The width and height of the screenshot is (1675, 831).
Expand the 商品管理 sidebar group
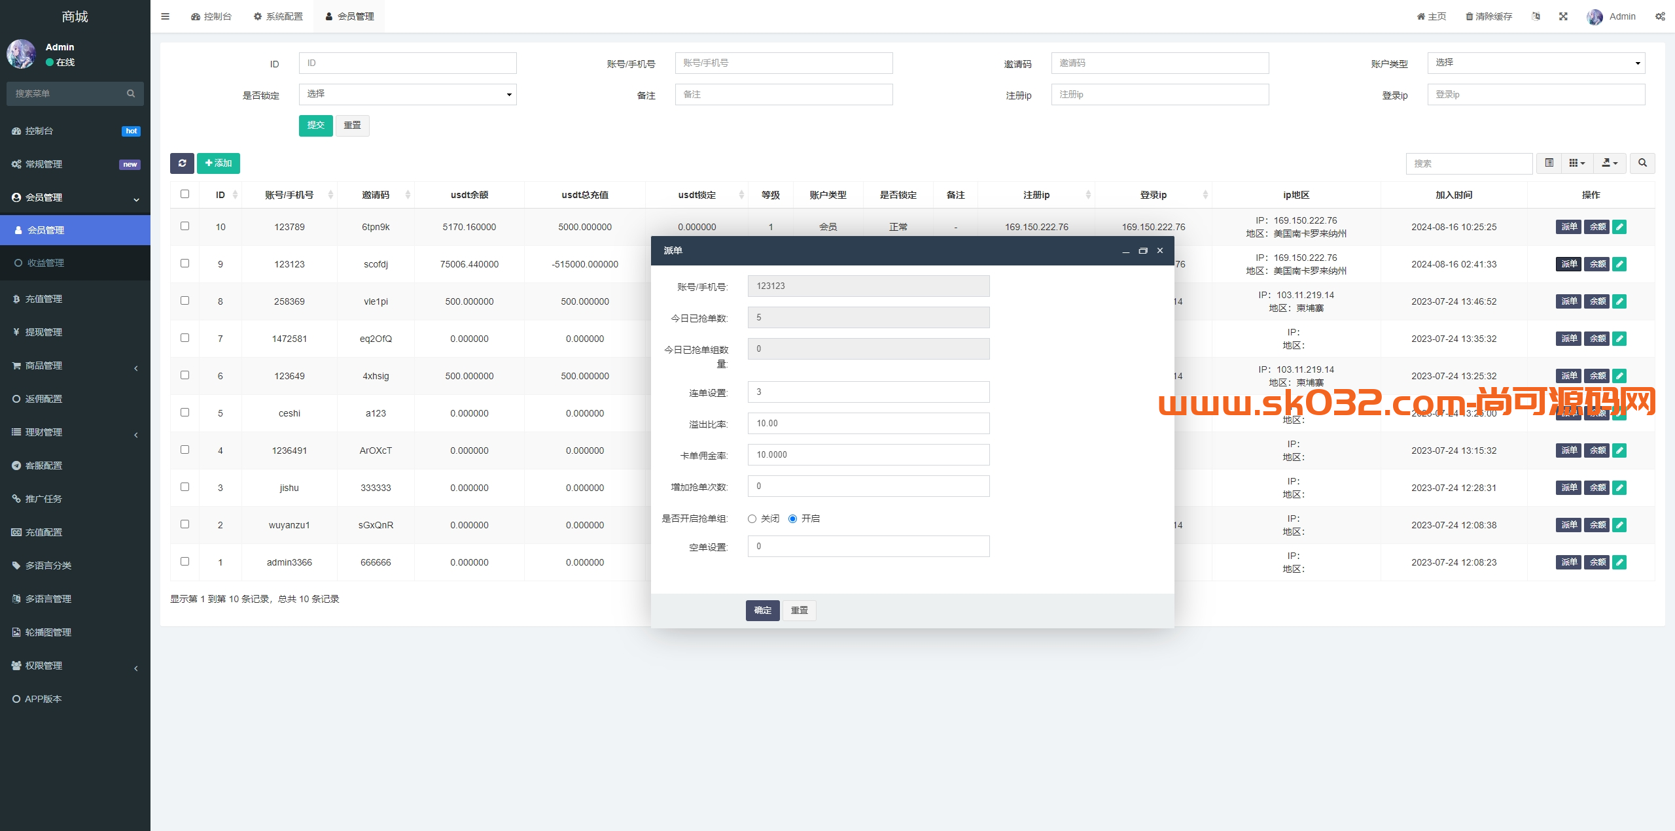coord(75,365)
